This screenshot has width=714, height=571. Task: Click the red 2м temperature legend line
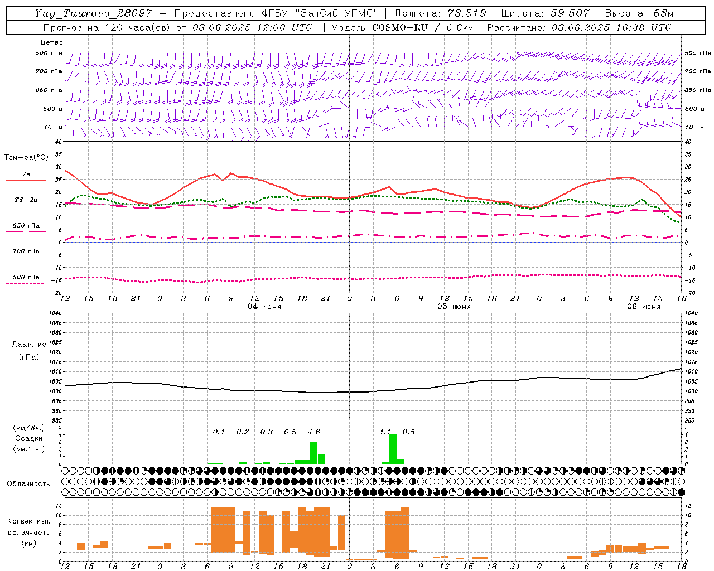coord(26,180)
